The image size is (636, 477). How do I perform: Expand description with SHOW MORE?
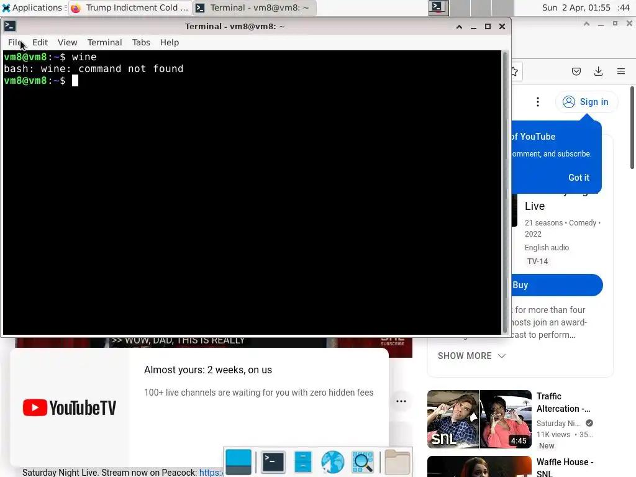pos(472,356)
